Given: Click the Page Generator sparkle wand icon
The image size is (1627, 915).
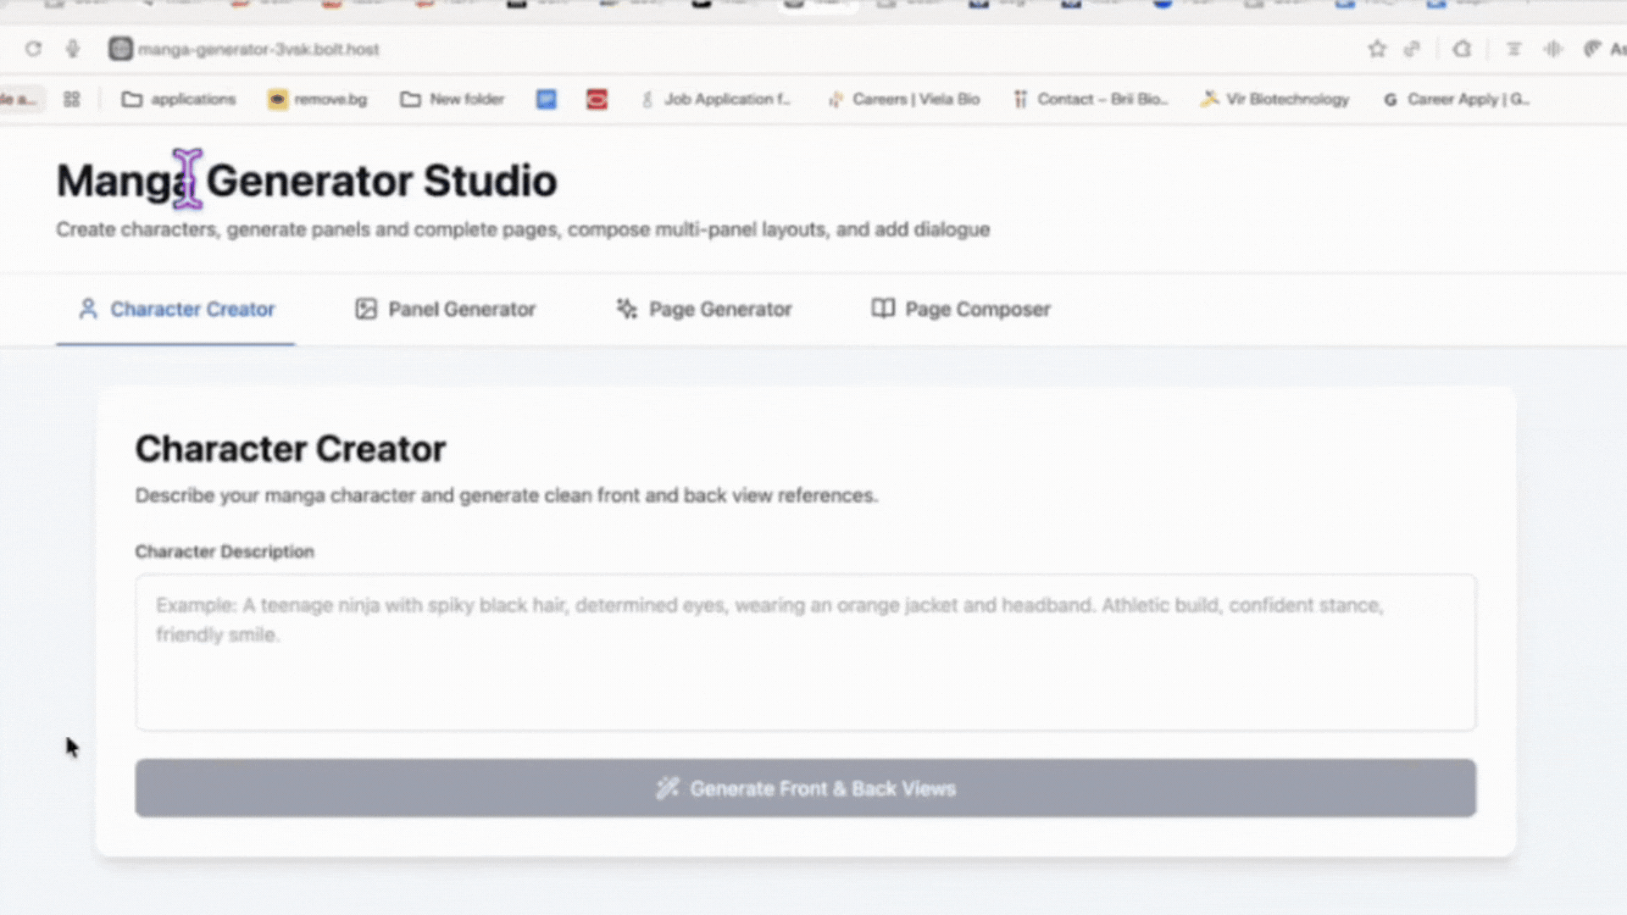Looking at the screenshot, I should pos(627,309).
